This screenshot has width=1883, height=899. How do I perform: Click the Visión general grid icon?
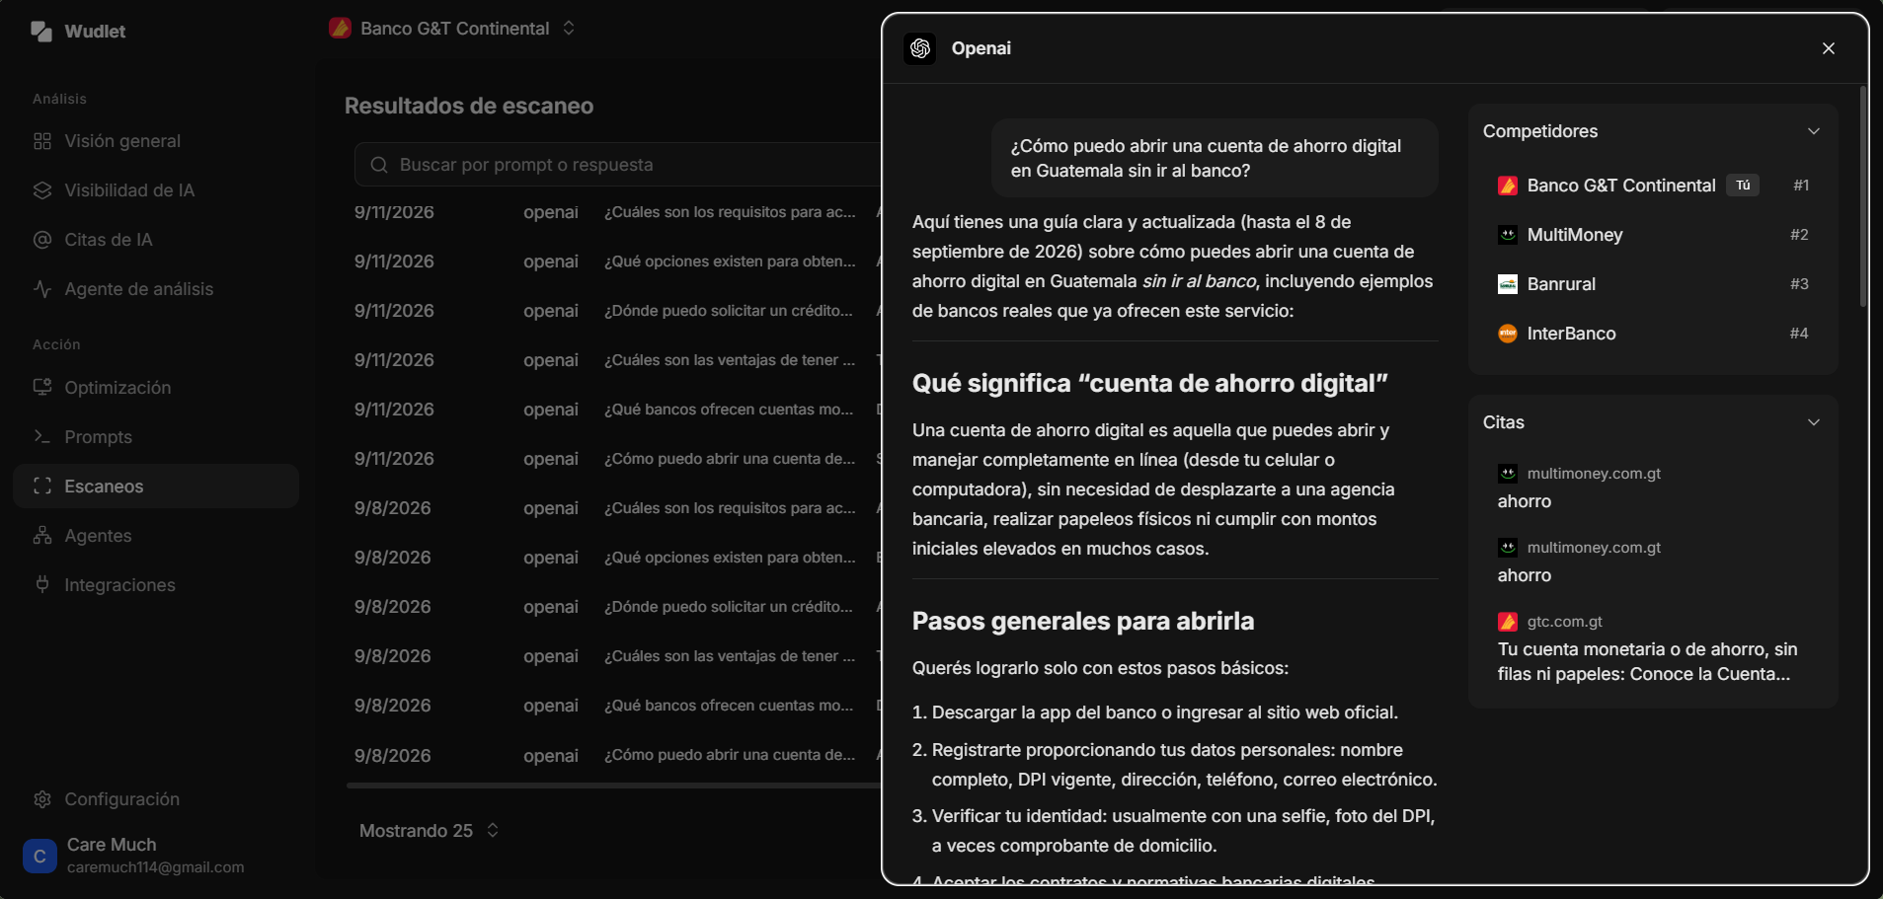(x=42, y=141)
